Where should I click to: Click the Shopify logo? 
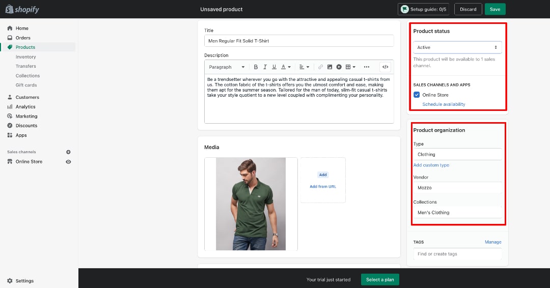(x=22, y=9)
